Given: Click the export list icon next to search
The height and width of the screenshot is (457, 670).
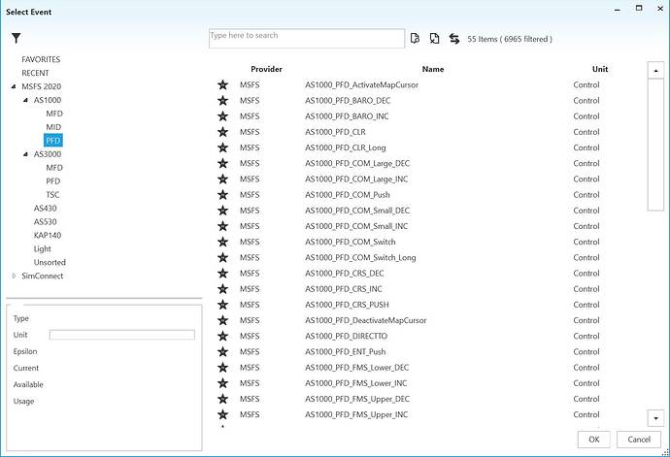Looking at the screenshot, I should (415, 39).
